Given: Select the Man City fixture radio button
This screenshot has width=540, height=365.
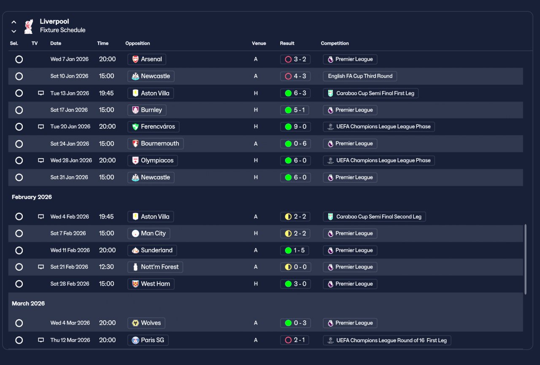Looking at the screenshot, I should 19,233.
